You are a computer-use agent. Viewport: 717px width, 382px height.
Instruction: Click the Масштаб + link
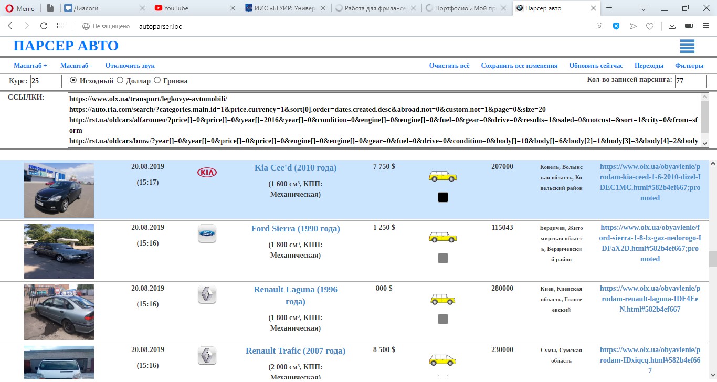click(30, 66)
